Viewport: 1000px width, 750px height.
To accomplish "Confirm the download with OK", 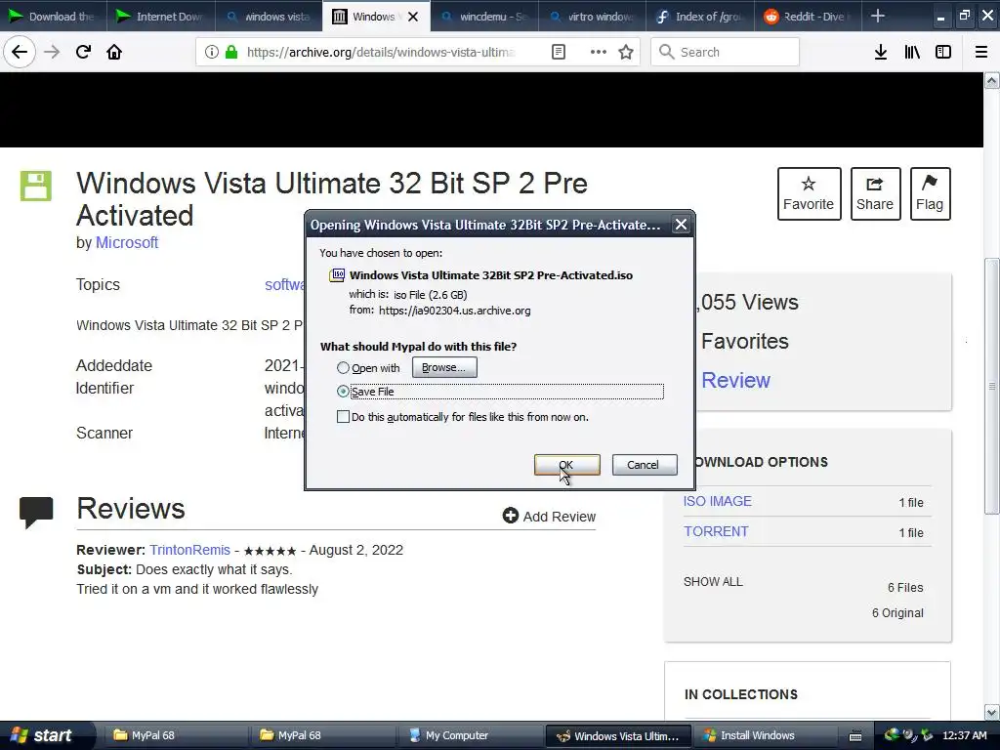I will 567,465.
